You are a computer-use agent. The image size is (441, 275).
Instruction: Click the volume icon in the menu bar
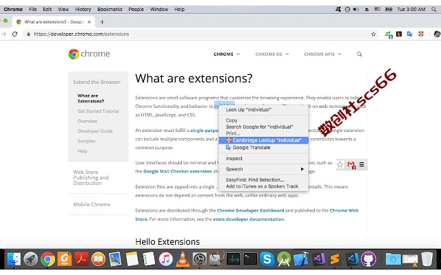click(356, 9)
